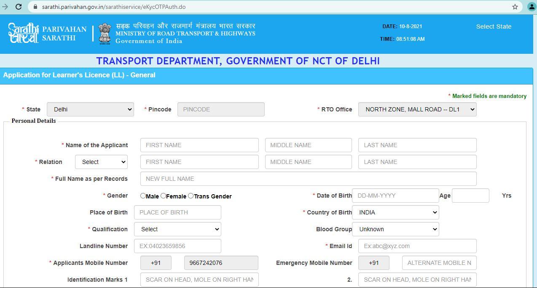Screen dimensions: 537x288
Task: Bookmark this page with the star icon
Action: [x=515, y=7]
